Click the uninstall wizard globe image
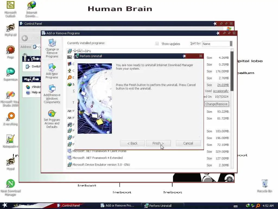Screen dimensions: 278x209 coord(95,99)
